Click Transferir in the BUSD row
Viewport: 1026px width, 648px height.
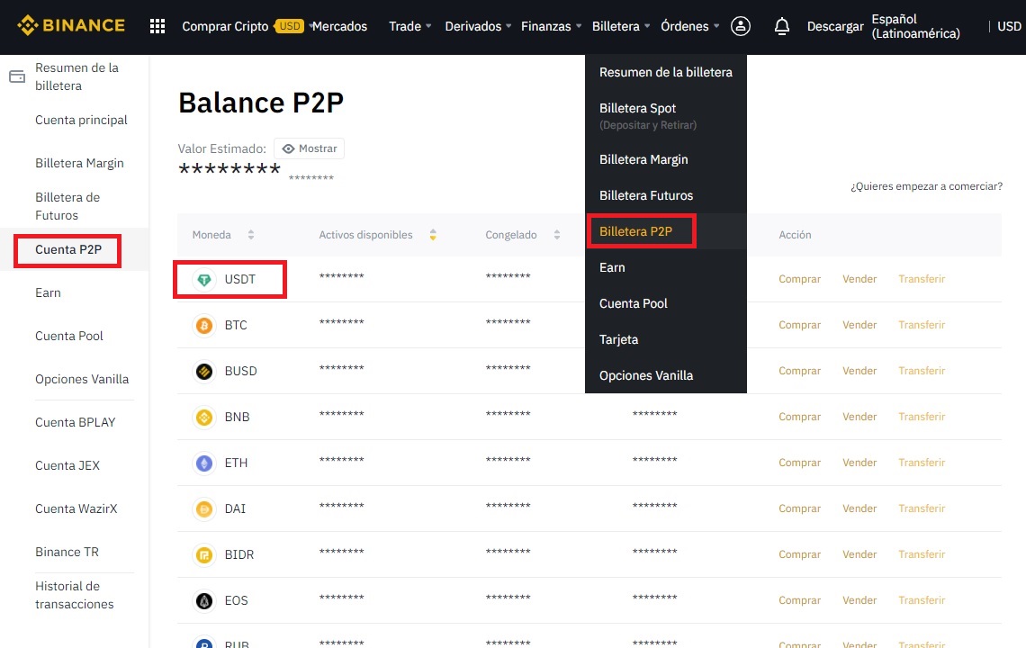point(922,371)
